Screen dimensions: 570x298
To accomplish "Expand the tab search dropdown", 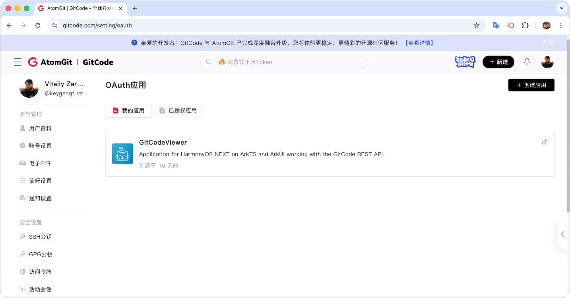I will [x=562, y=8].
